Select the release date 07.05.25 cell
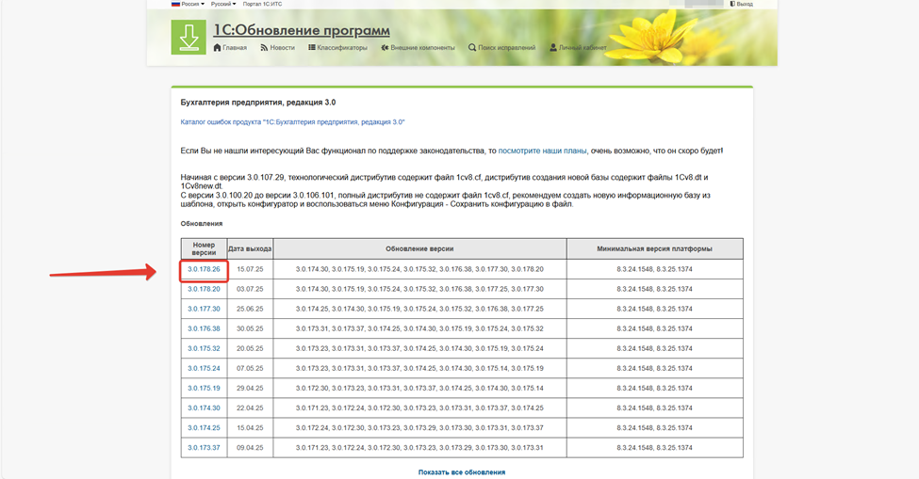919x479 pixels. point(251,369)
